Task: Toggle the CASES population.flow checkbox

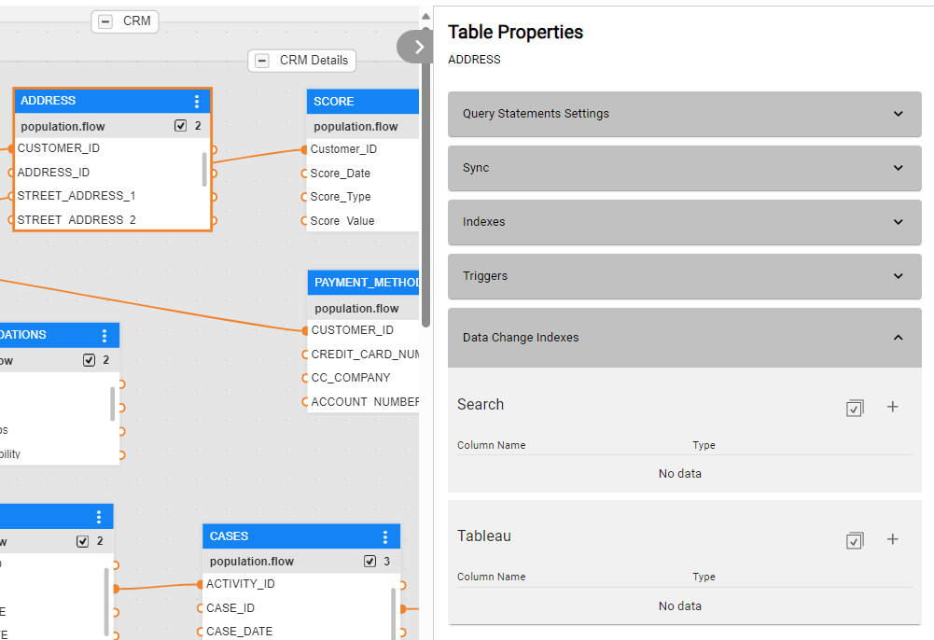Action: [x=370, y=562]
